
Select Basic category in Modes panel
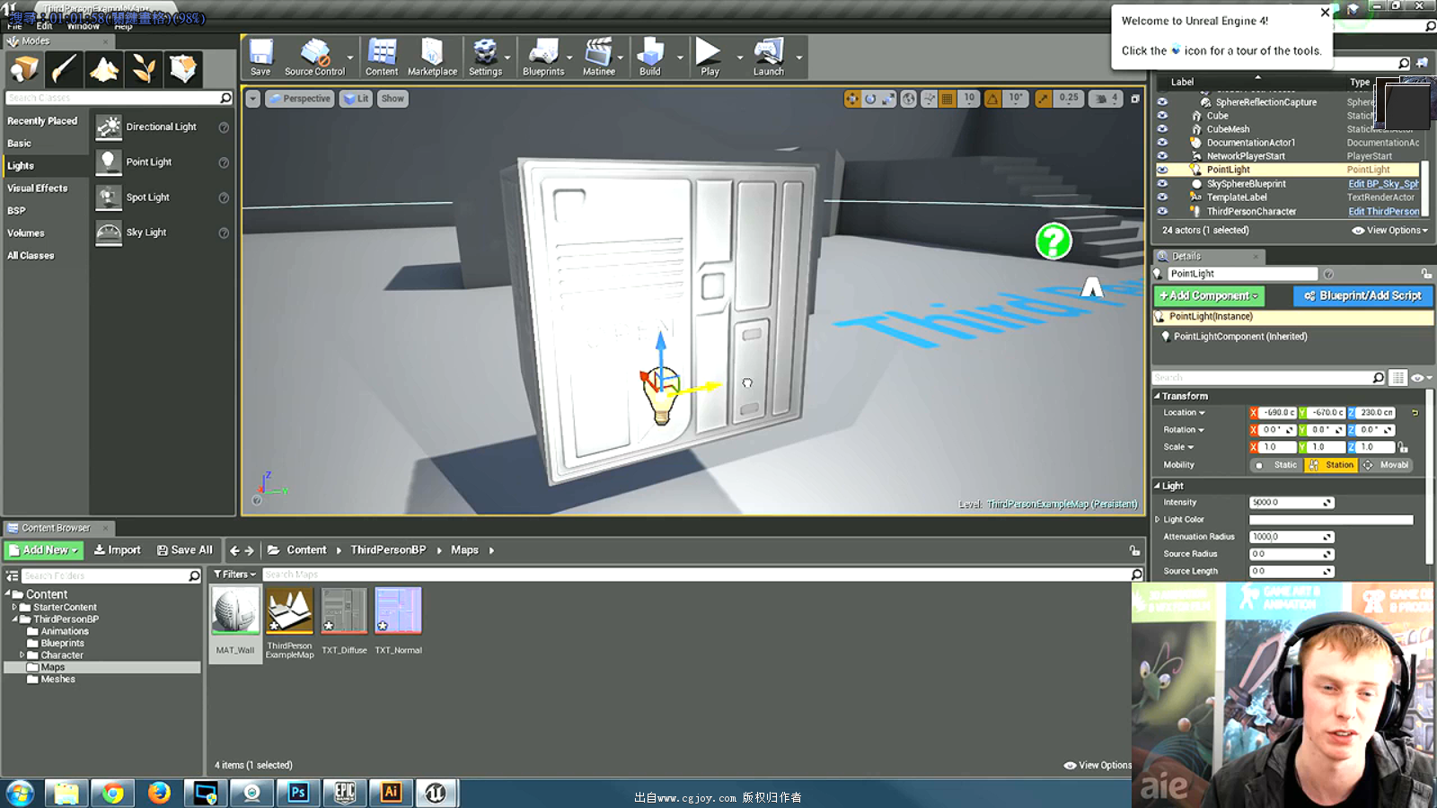pos(20,144)
